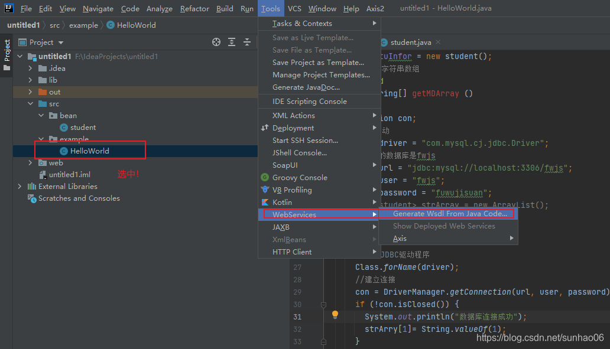Click the Collapse All icon in Project panel
610x349 pixels.
pos(247,42)
